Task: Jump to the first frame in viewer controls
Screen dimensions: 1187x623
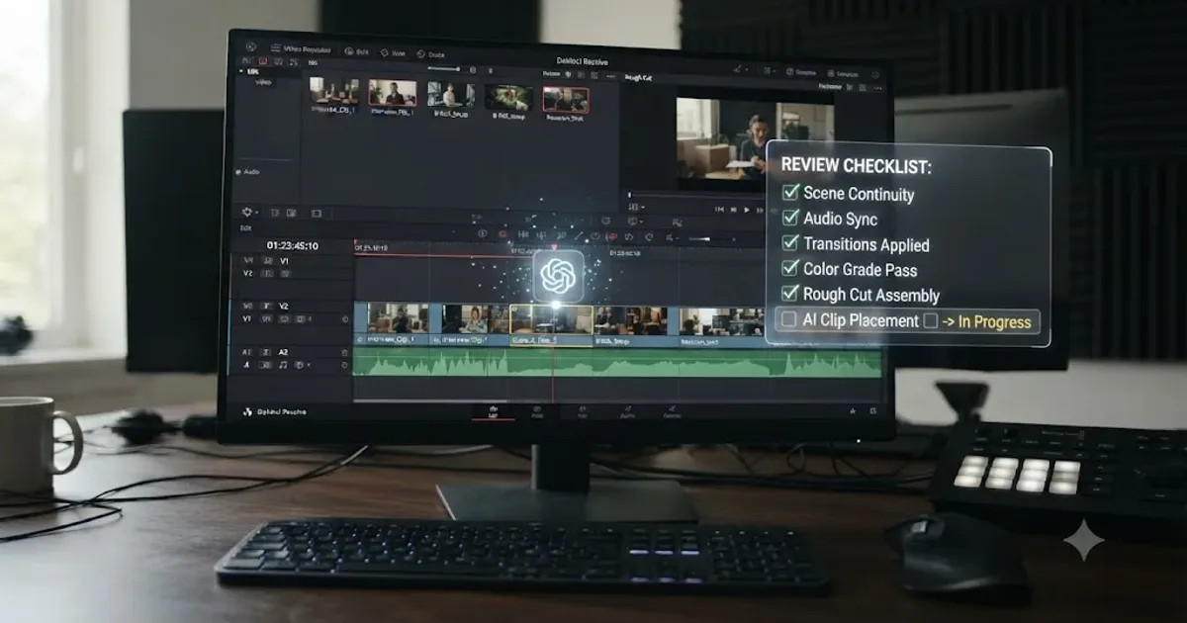Action: tap(719, 210)
